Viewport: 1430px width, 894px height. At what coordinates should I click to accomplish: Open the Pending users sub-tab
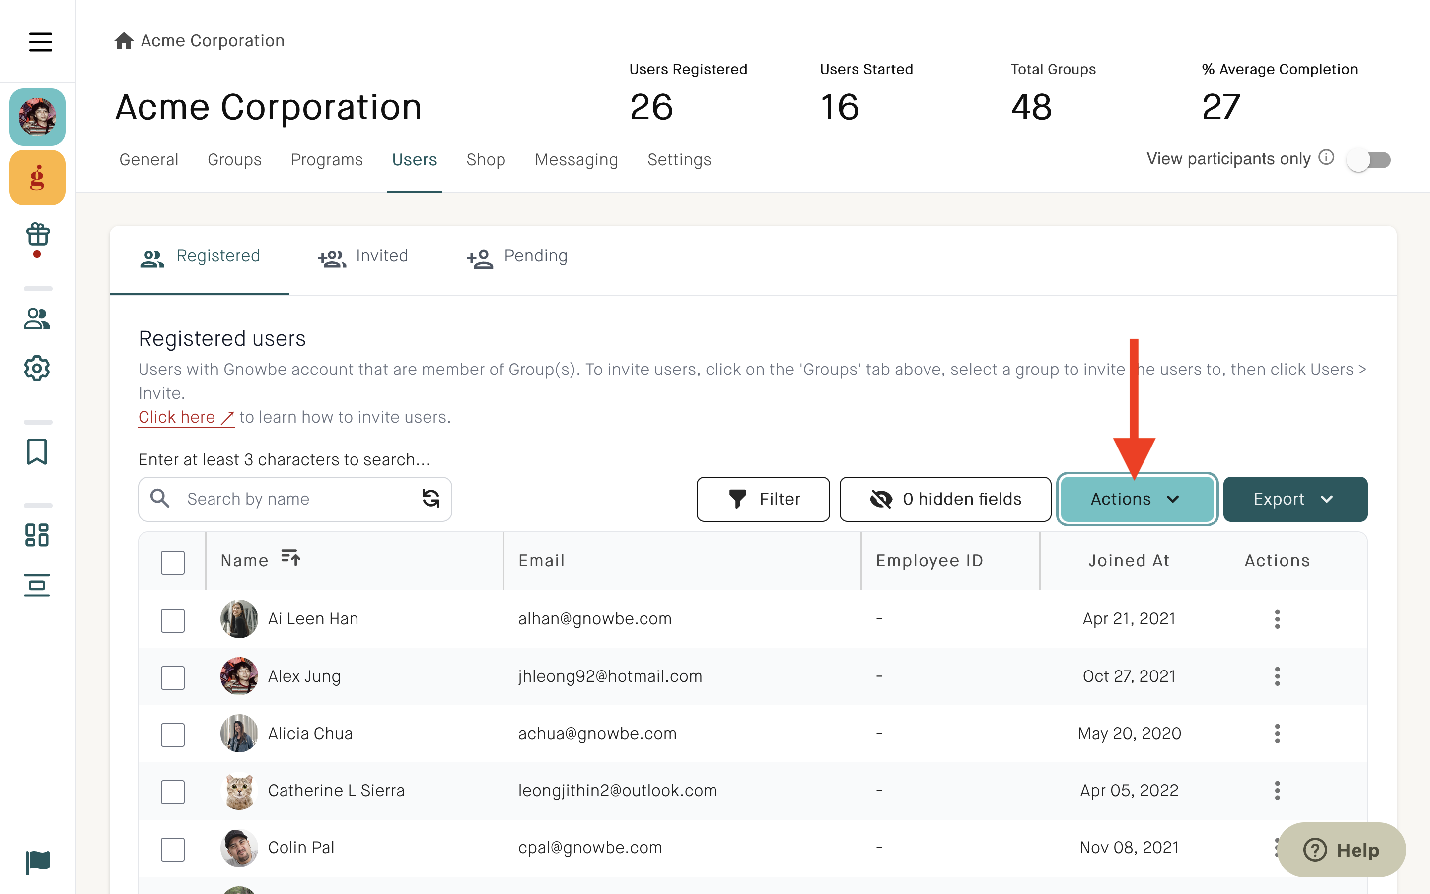[x=517, y=257]
